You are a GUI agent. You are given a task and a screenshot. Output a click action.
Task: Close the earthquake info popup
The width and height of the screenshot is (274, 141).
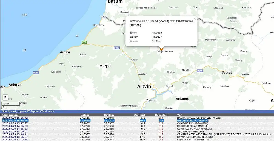point(195,19)
